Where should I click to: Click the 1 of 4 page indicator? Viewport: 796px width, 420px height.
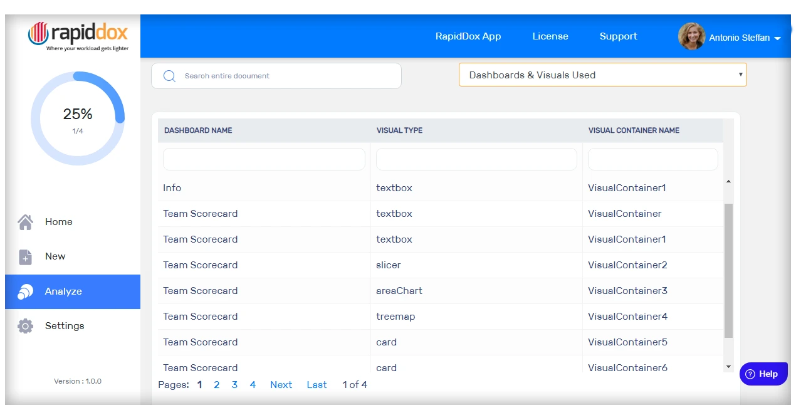pos(355,385)
